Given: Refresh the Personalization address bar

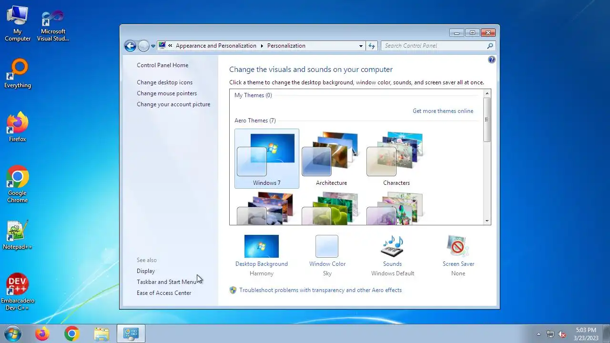Looking at the screenshot, I should coord(372,46).
